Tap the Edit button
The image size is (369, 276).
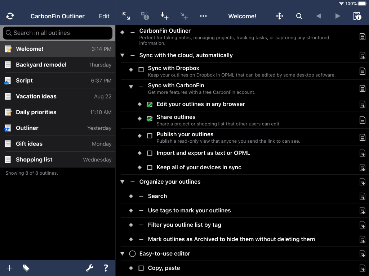point(104,16)
